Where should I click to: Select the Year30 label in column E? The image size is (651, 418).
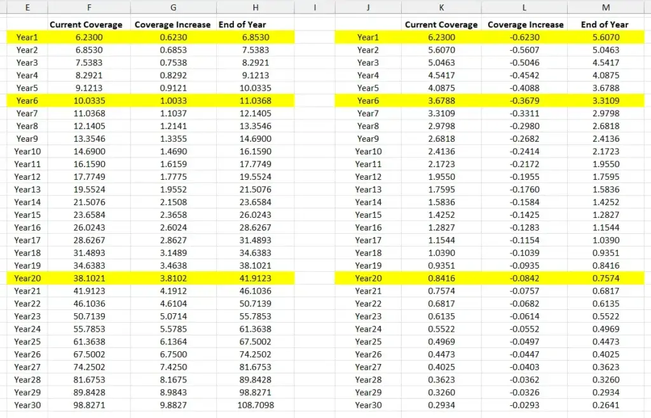pyautogui.click(x=27, y=405)
